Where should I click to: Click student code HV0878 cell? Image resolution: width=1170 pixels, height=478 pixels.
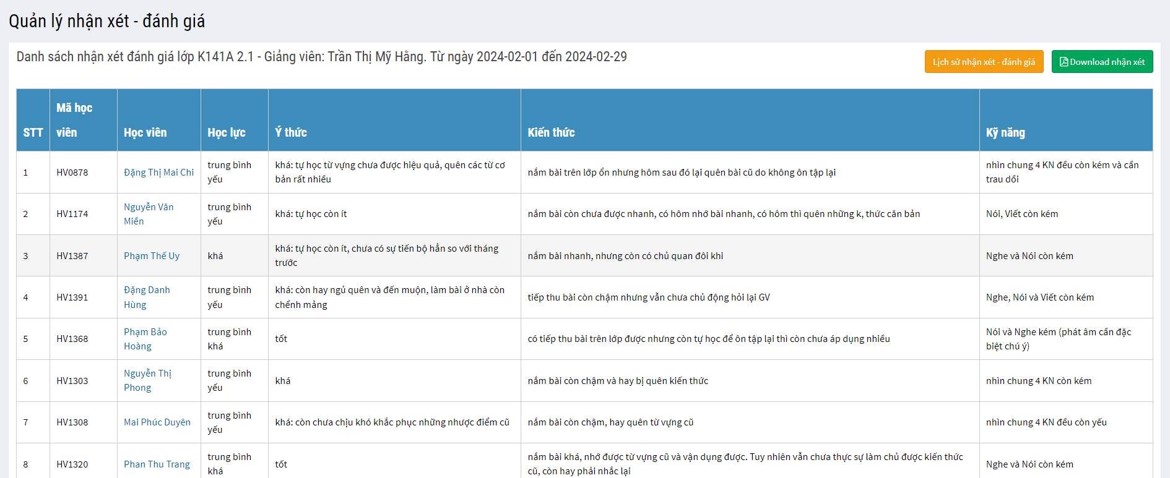click(x=72, y=173)
